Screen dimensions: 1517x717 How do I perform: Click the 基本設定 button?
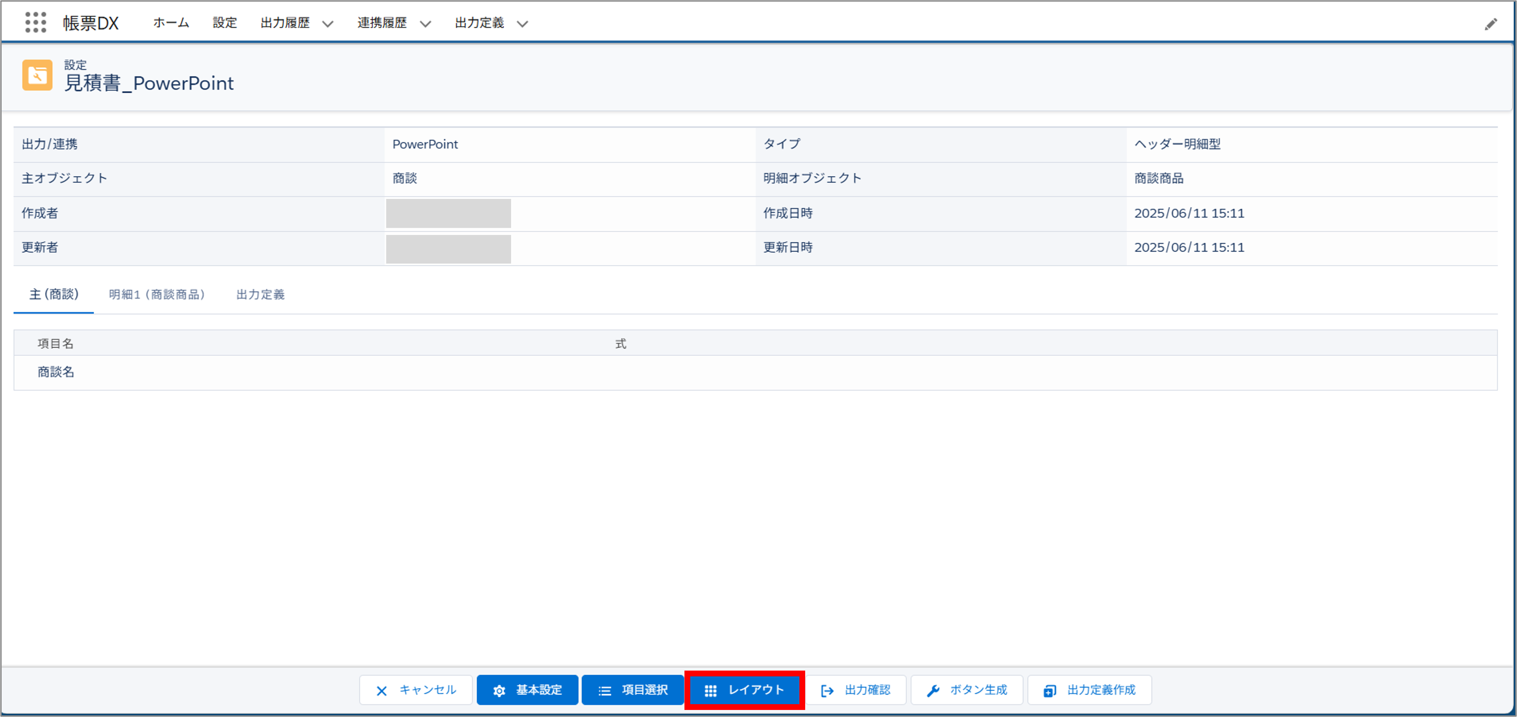click(527, 690)
